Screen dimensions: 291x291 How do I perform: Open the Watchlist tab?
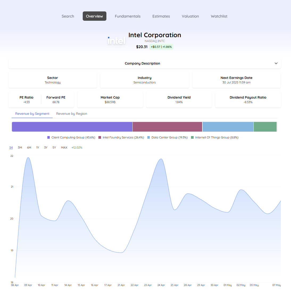(x=219, y=16)
